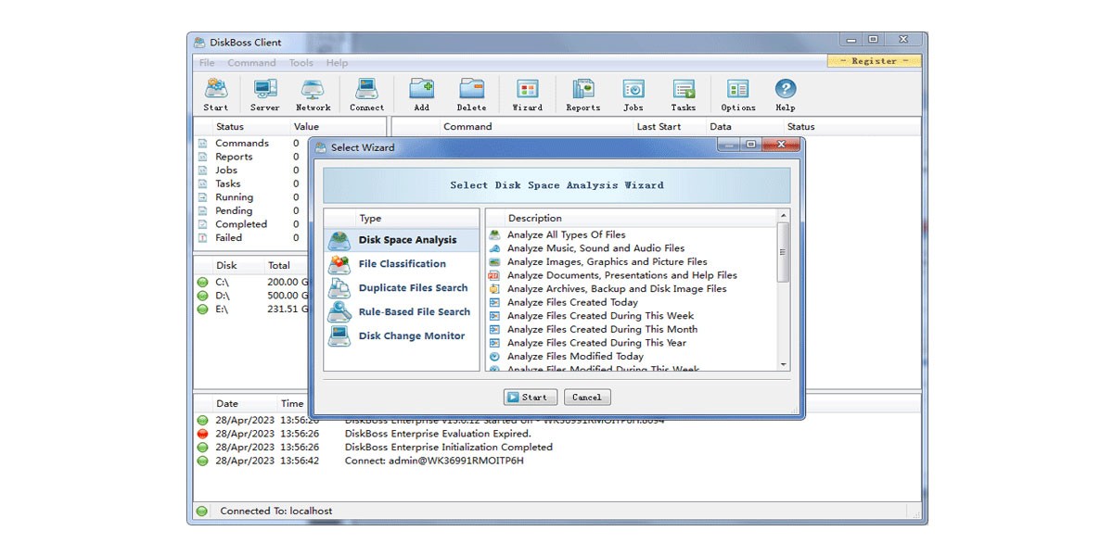Viewport: 1113px width, 556px height.
Task: Click the Help toolbar icon
Action: coord(786,95)
